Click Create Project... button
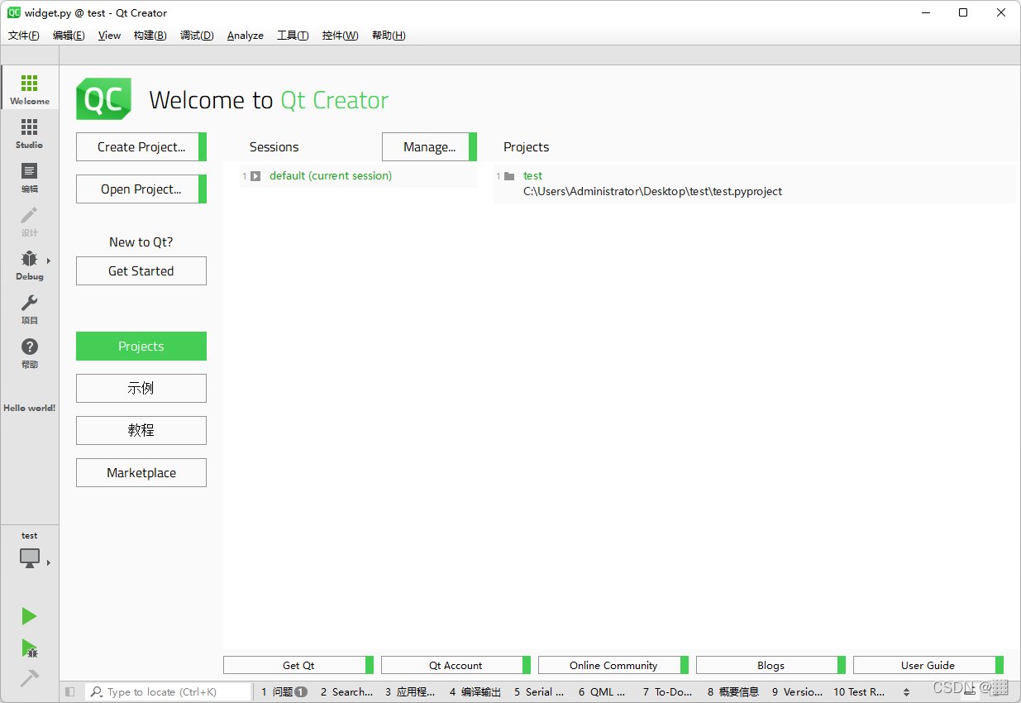 click(x=141, y=146)
